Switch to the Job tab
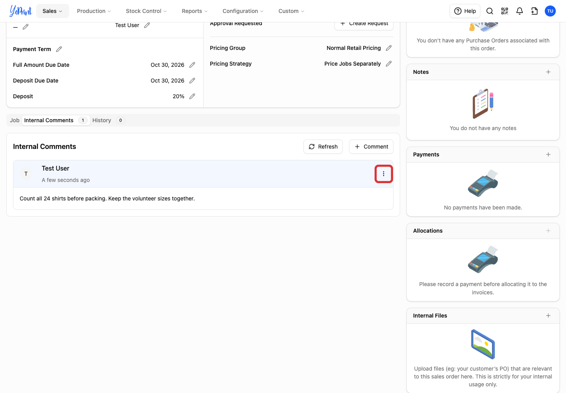566x393 pixels. click(15, 120)
